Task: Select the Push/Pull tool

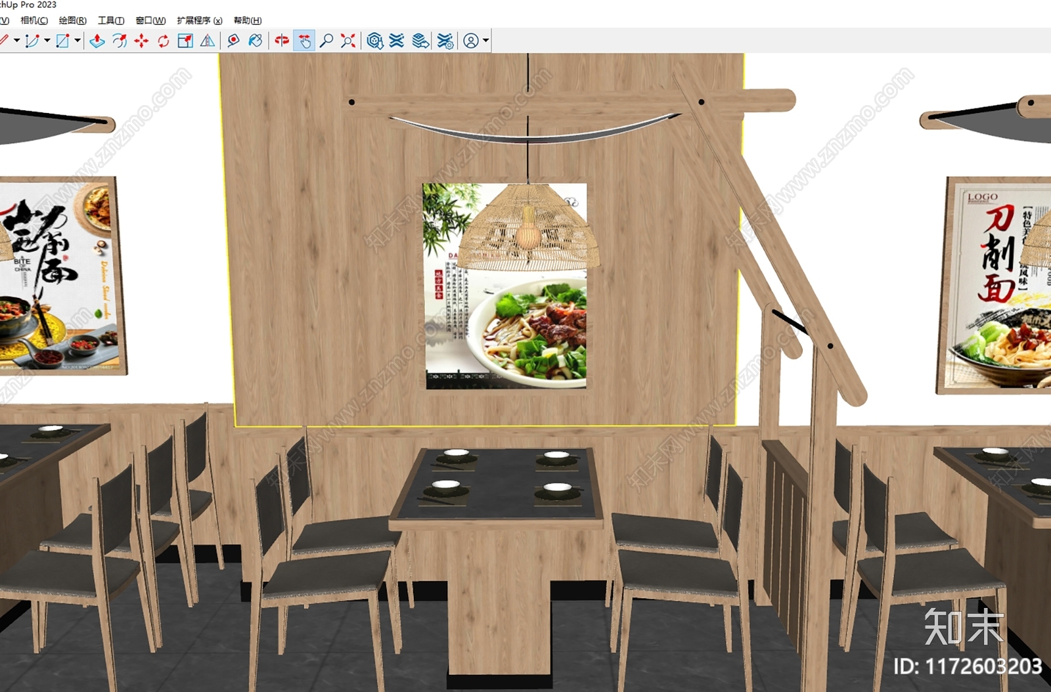Action: point(97,41)
